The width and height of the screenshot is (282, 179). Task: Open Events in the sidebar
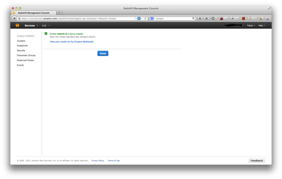pyautogui.click(x=20, y=65)
